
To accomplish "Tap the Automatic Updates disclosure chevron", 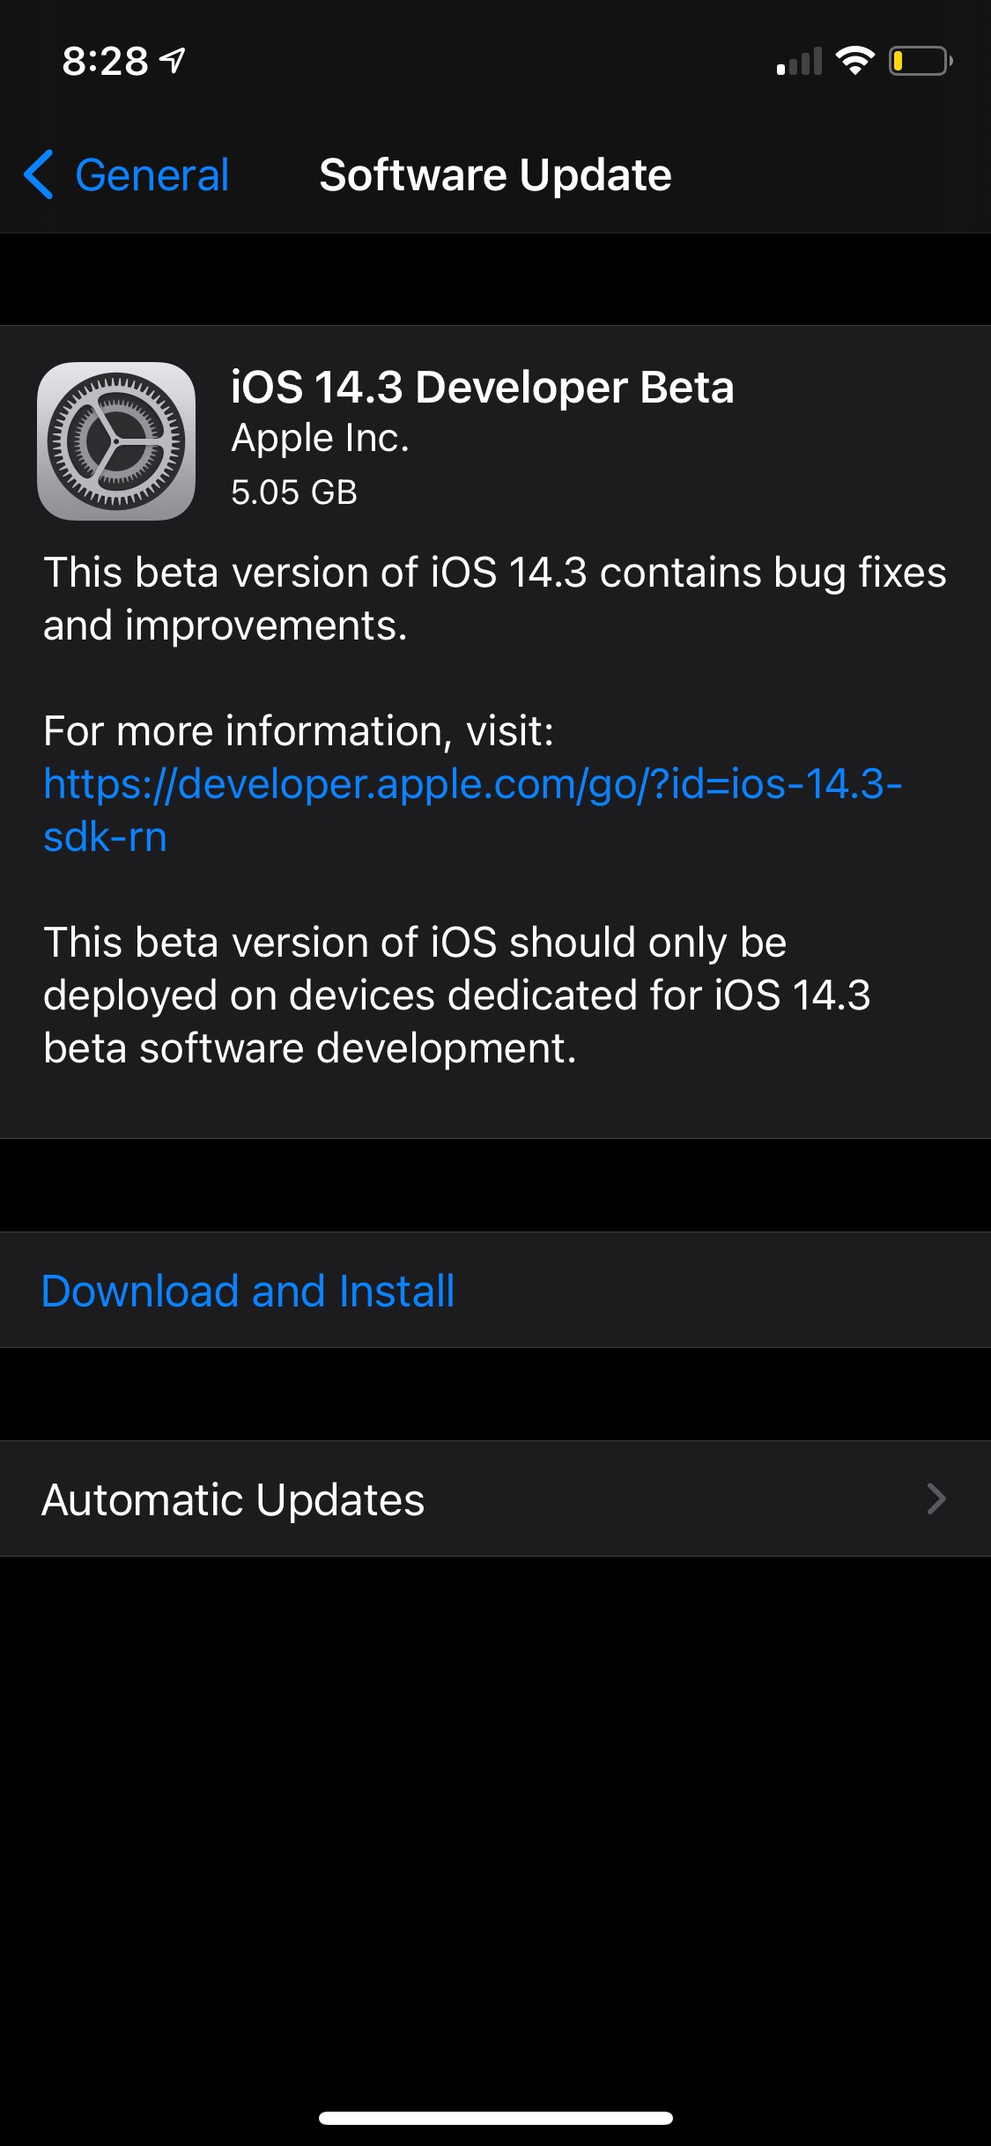I will pyautogui.click(x=936, y=1498).
